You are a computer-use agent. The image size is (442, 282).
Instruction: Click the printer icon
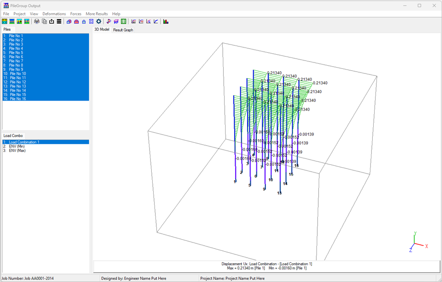[x=37, y=22]
